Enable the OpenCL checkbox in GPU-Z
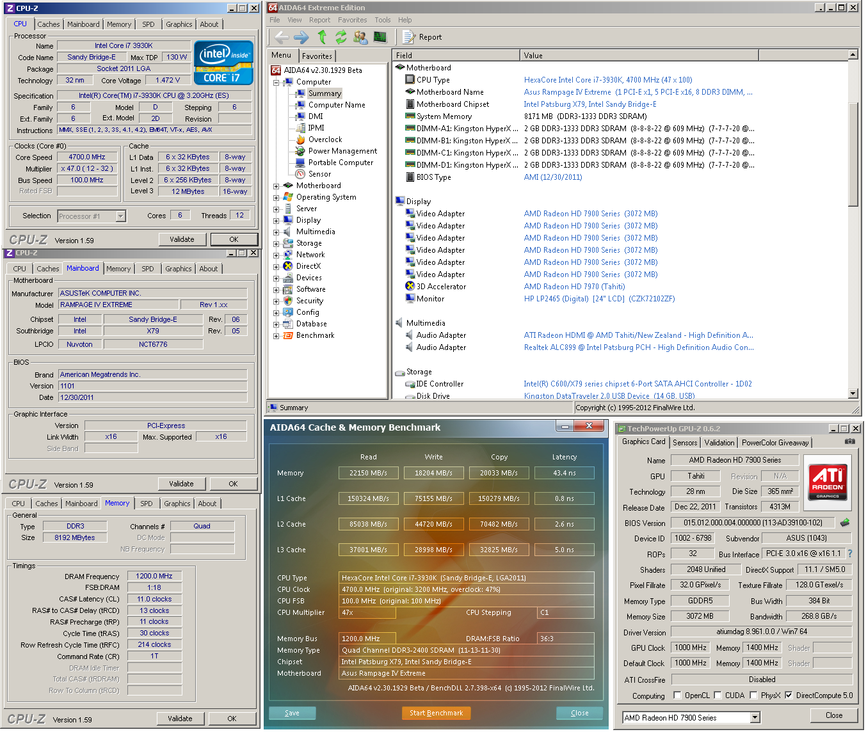The height and width of the screenshot is (732, 866). (677, 696)
